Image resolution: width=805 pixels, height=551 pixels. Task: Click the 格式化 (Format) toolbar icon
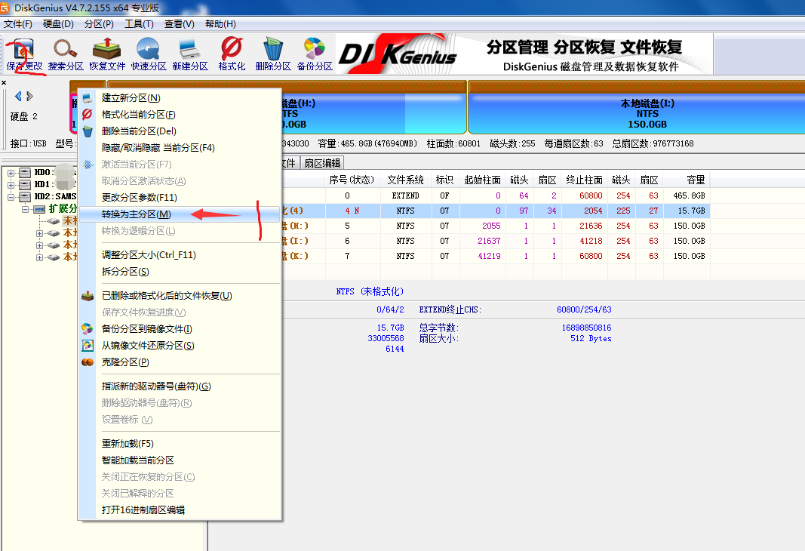[232, 54]
